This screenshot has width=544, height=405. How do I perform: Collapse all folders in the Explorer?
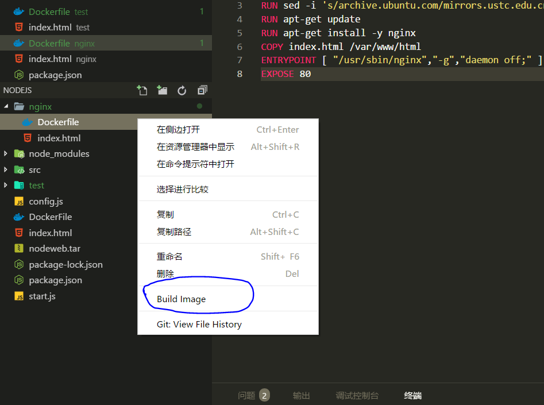coord(201,90)
